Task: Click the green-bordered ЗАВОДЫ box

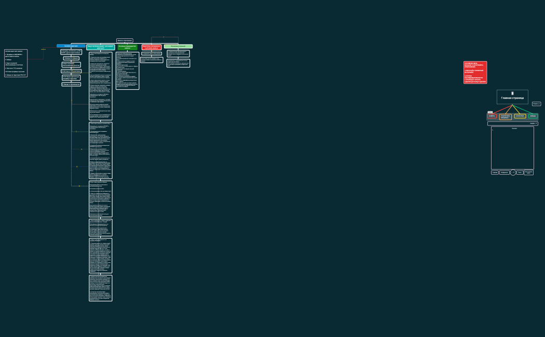Action: pos(533,116)
